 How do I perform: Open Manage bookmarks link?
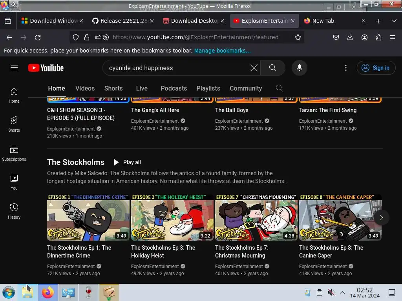222,51
